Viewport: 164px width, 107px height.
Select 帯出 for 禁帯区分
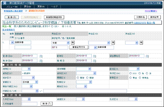130,78
